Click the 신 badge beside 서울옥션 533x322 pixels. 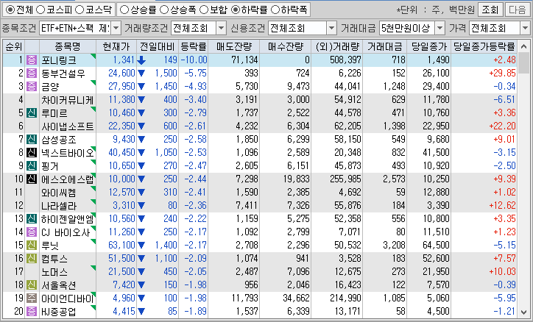[x=32, y=285]
